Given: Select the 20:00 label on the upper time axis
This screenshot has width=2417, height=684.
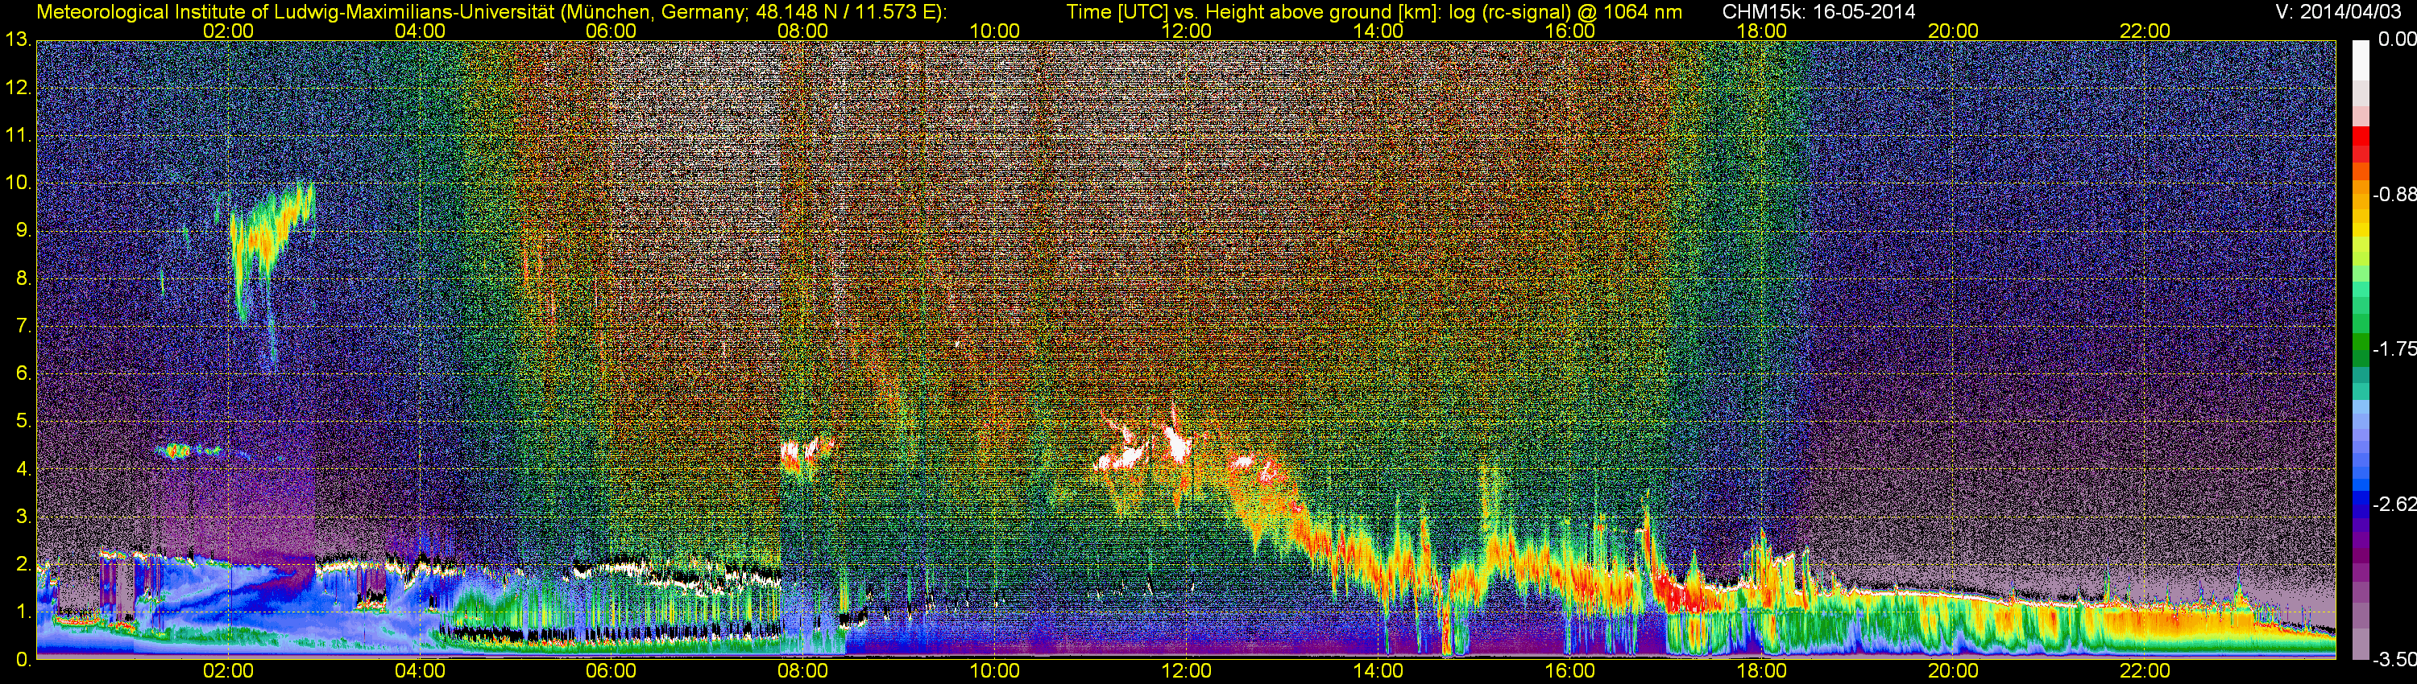Looking at the screenshot, I should [x=1954, y=31].
